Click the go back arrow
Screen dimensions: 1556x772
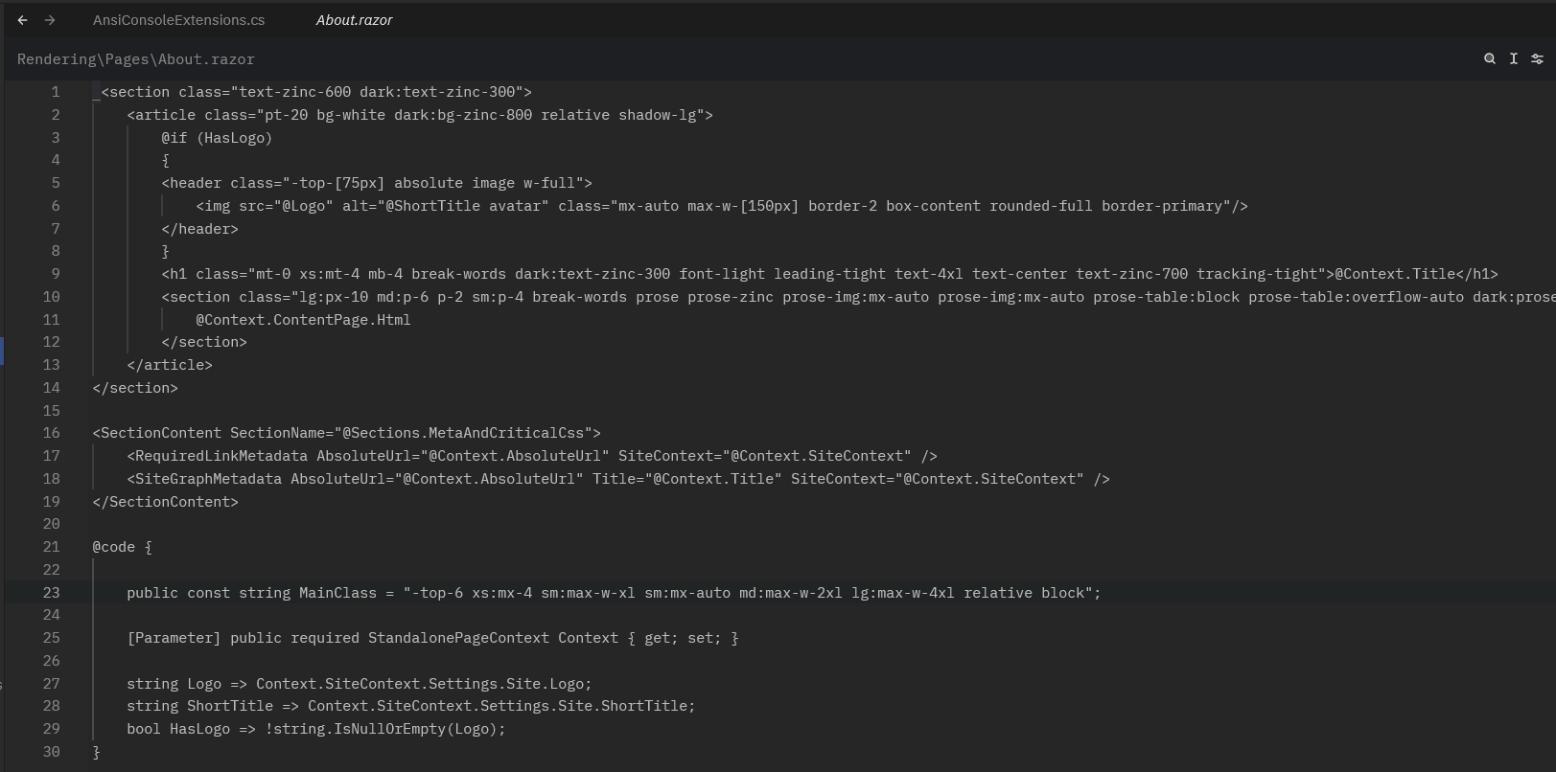tap(22, 20)
